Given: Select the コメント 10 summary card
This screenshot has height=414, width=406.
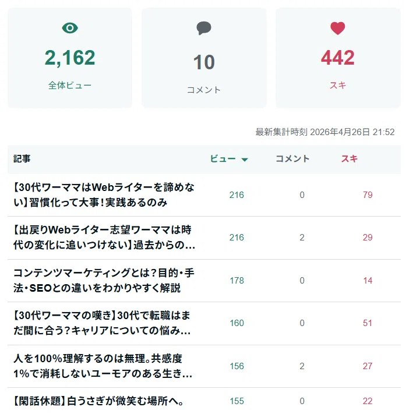Looking at the screenshot, I should point(204,58).
